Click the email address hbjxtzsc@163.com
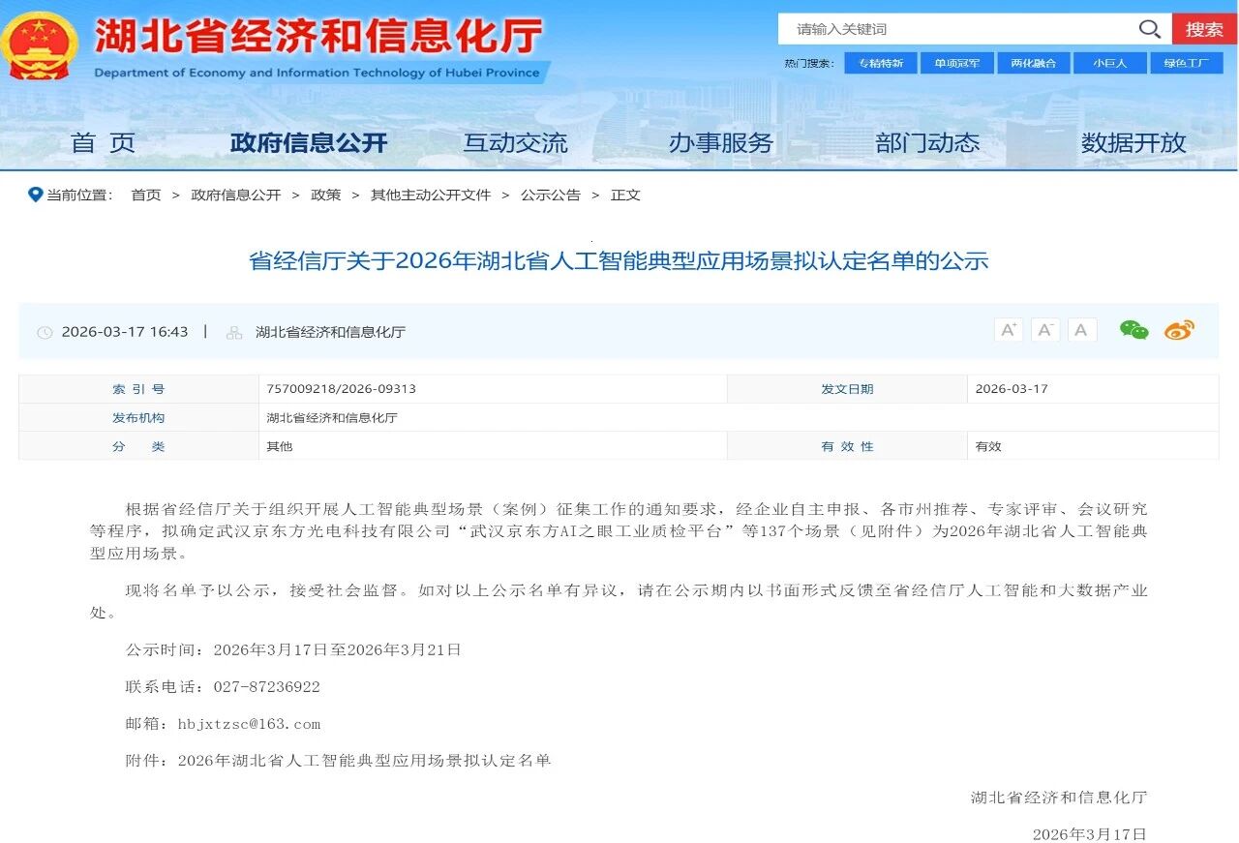The image size is (1239, 843). pyautogui.click(x=249, y=724)
